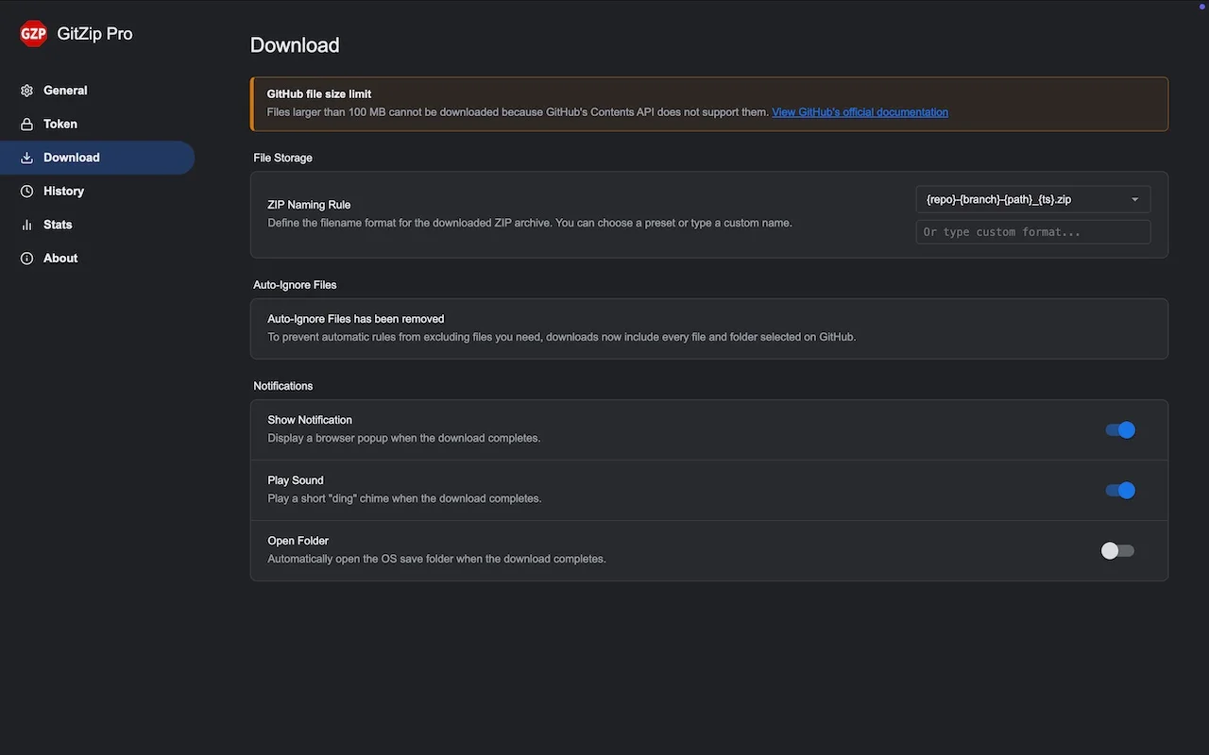The width and height of the screenshot is (1209, 755).
Task: Switch to the Stats page
Action: pos(97,225)
